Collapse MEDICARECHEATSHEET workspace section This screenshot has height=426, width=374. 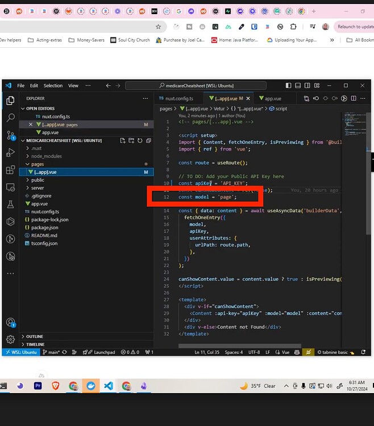[x=64, y=140]
